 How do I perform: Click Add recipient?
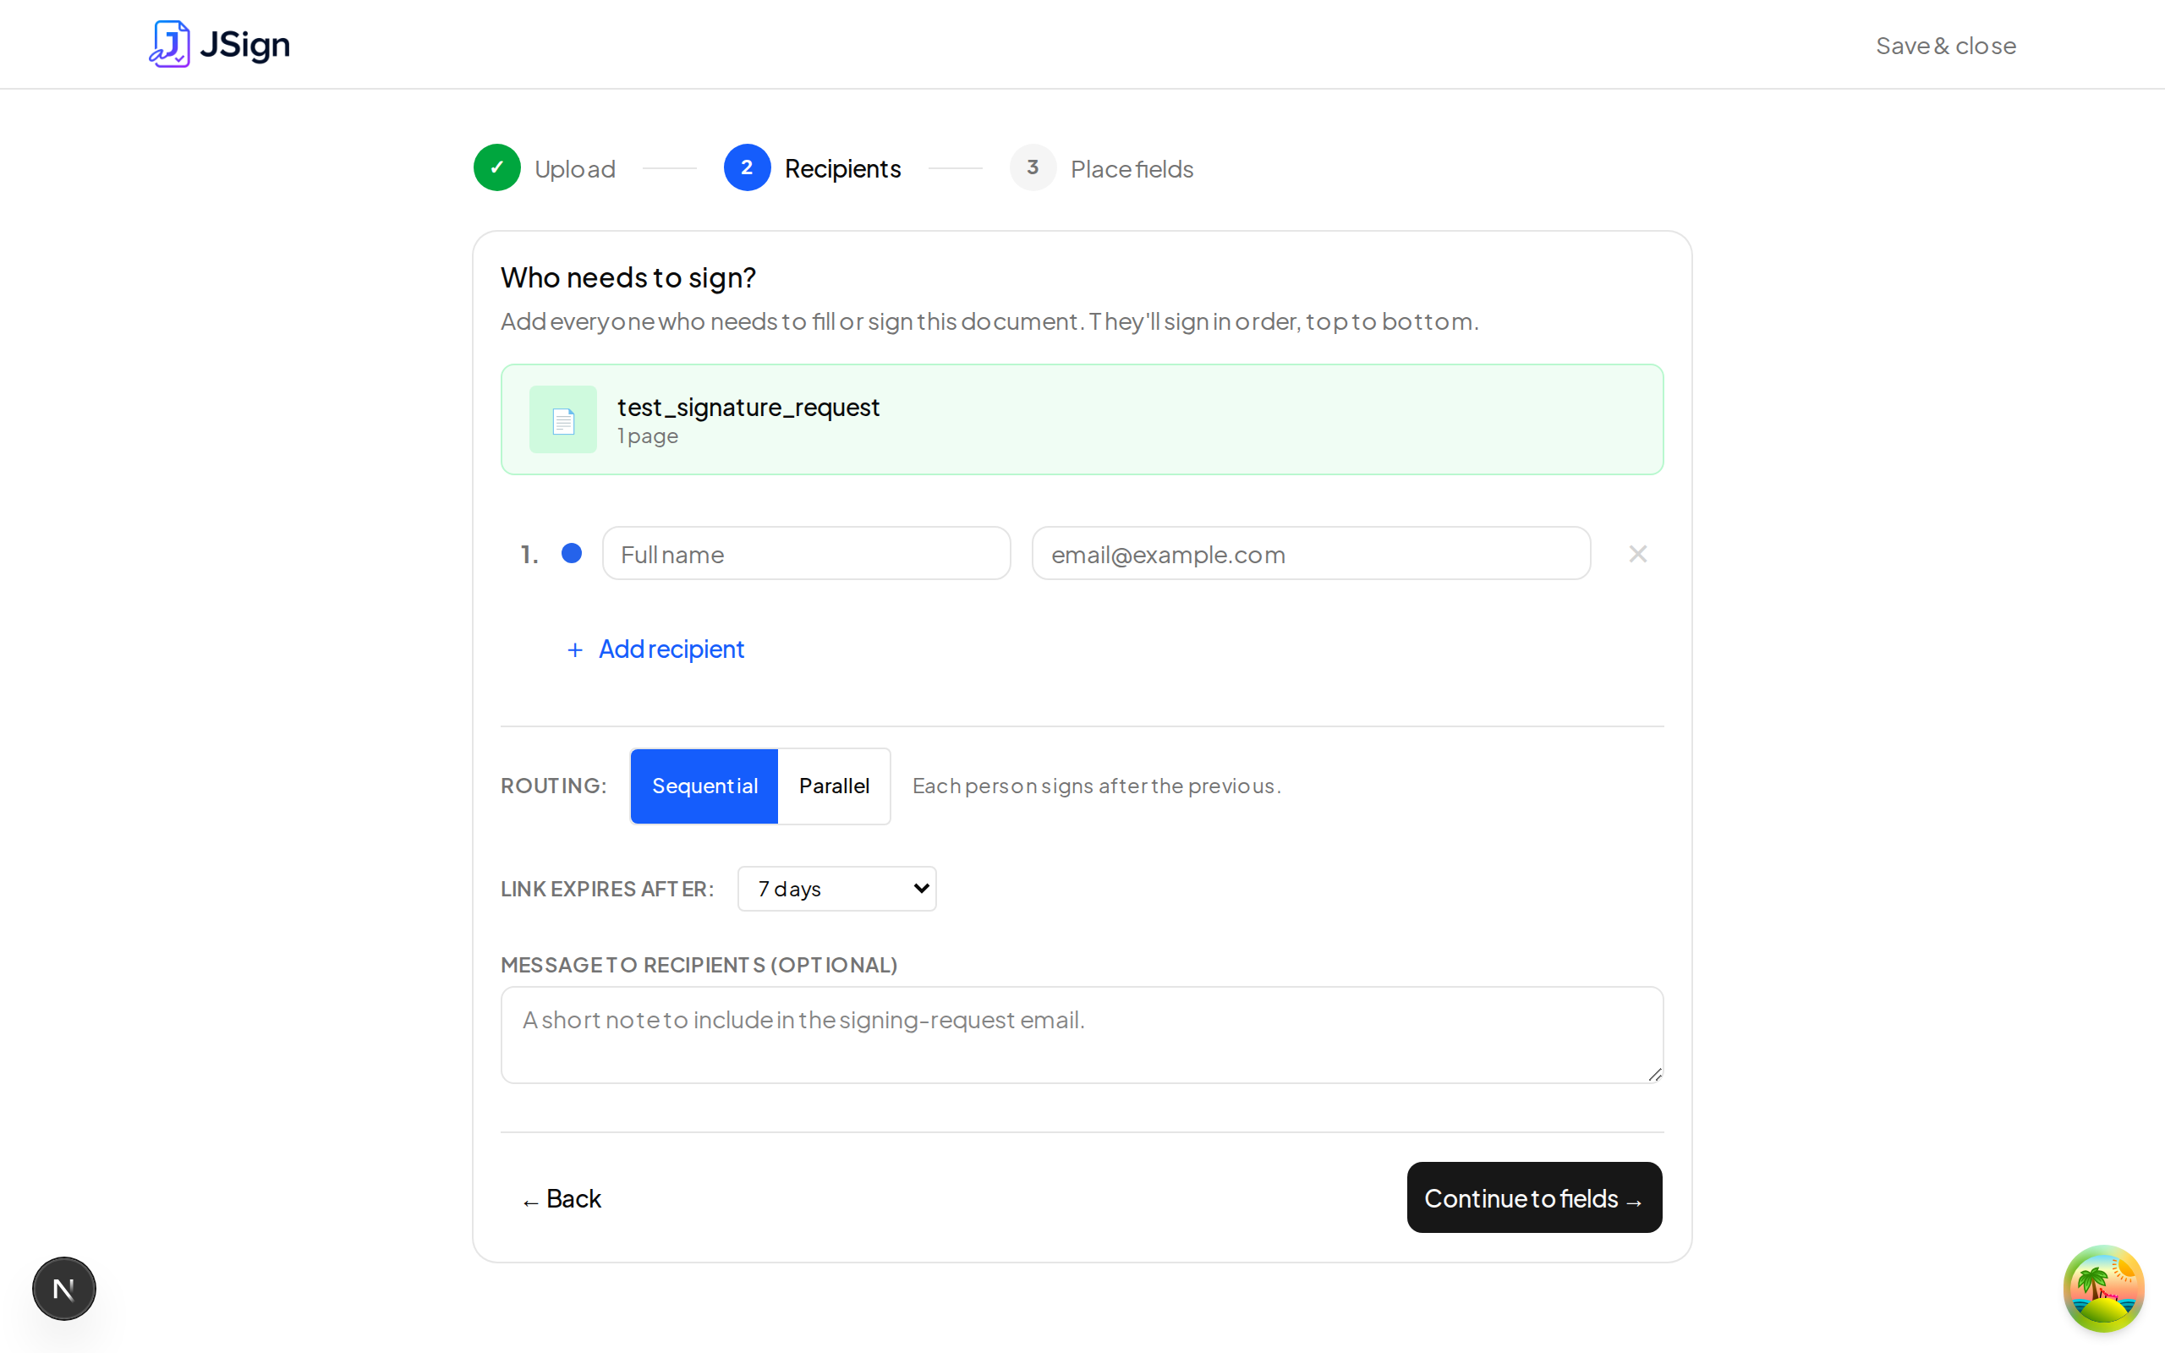coord(655,649)
